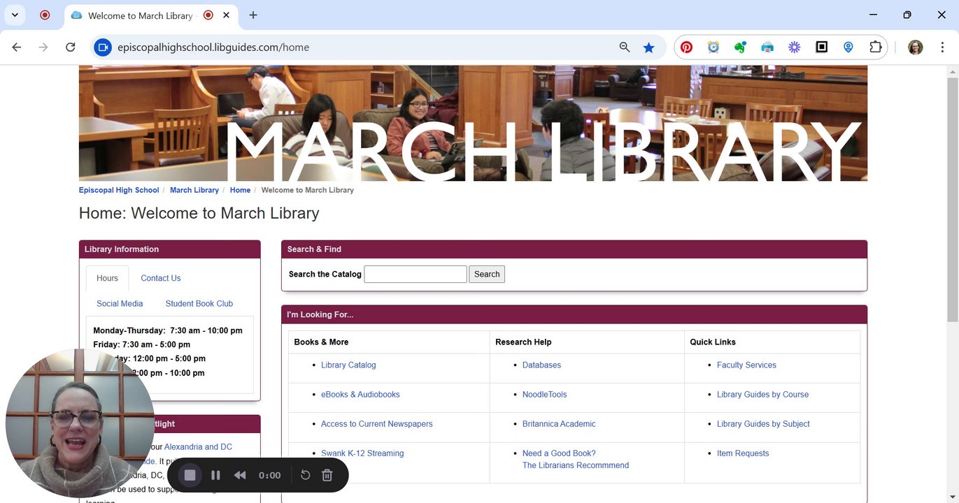Open the printer extension icon

(767, 47)
